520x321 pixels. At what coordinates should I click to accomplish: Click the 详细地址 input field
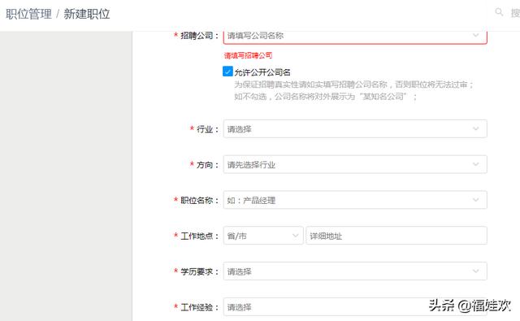(x=396, y=236)
